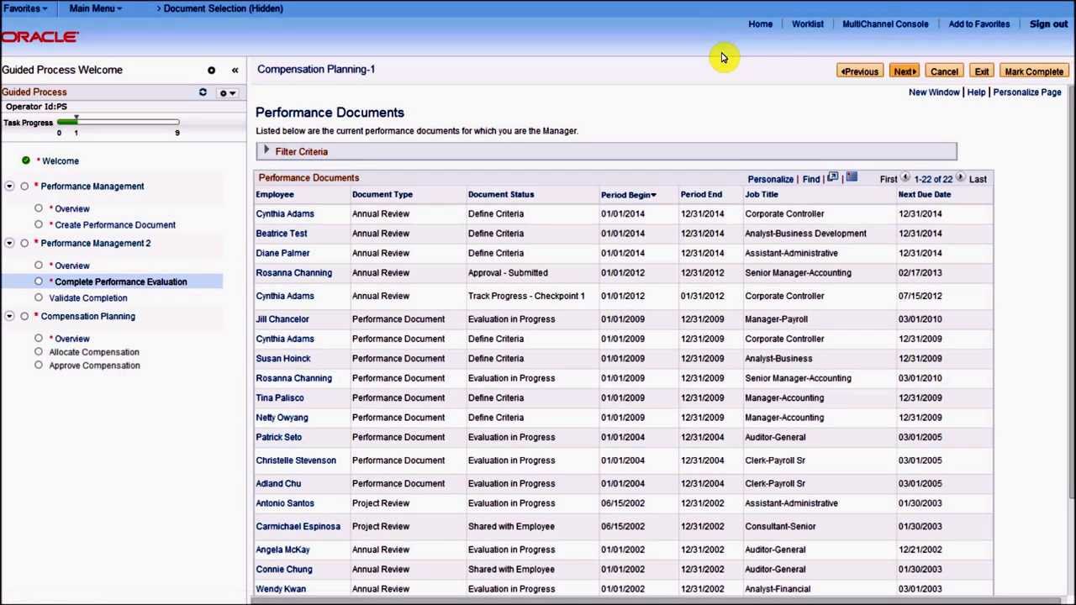Click the Next button
The height and width of the screenshot is (605, 1076).
pyautogui.click(x=905, y=71)
